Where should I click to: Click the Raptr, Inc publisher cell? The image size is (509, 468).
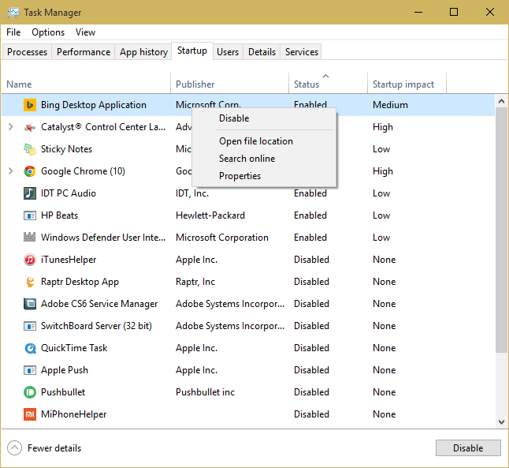(195, 282)
